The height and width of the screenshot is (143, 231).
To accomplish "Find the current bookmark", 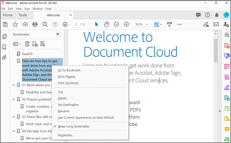I will click(43, 44).
